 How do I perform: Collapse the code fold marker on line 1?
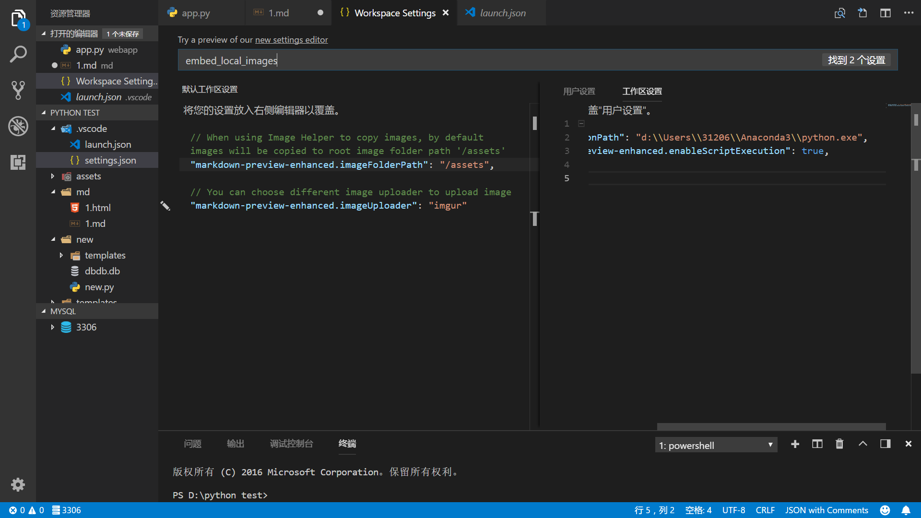click(581, 123)
